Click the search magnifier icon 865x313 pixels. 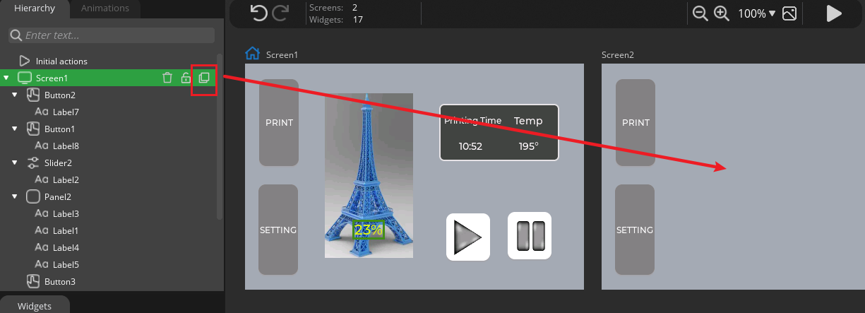(x=17, y=35)
